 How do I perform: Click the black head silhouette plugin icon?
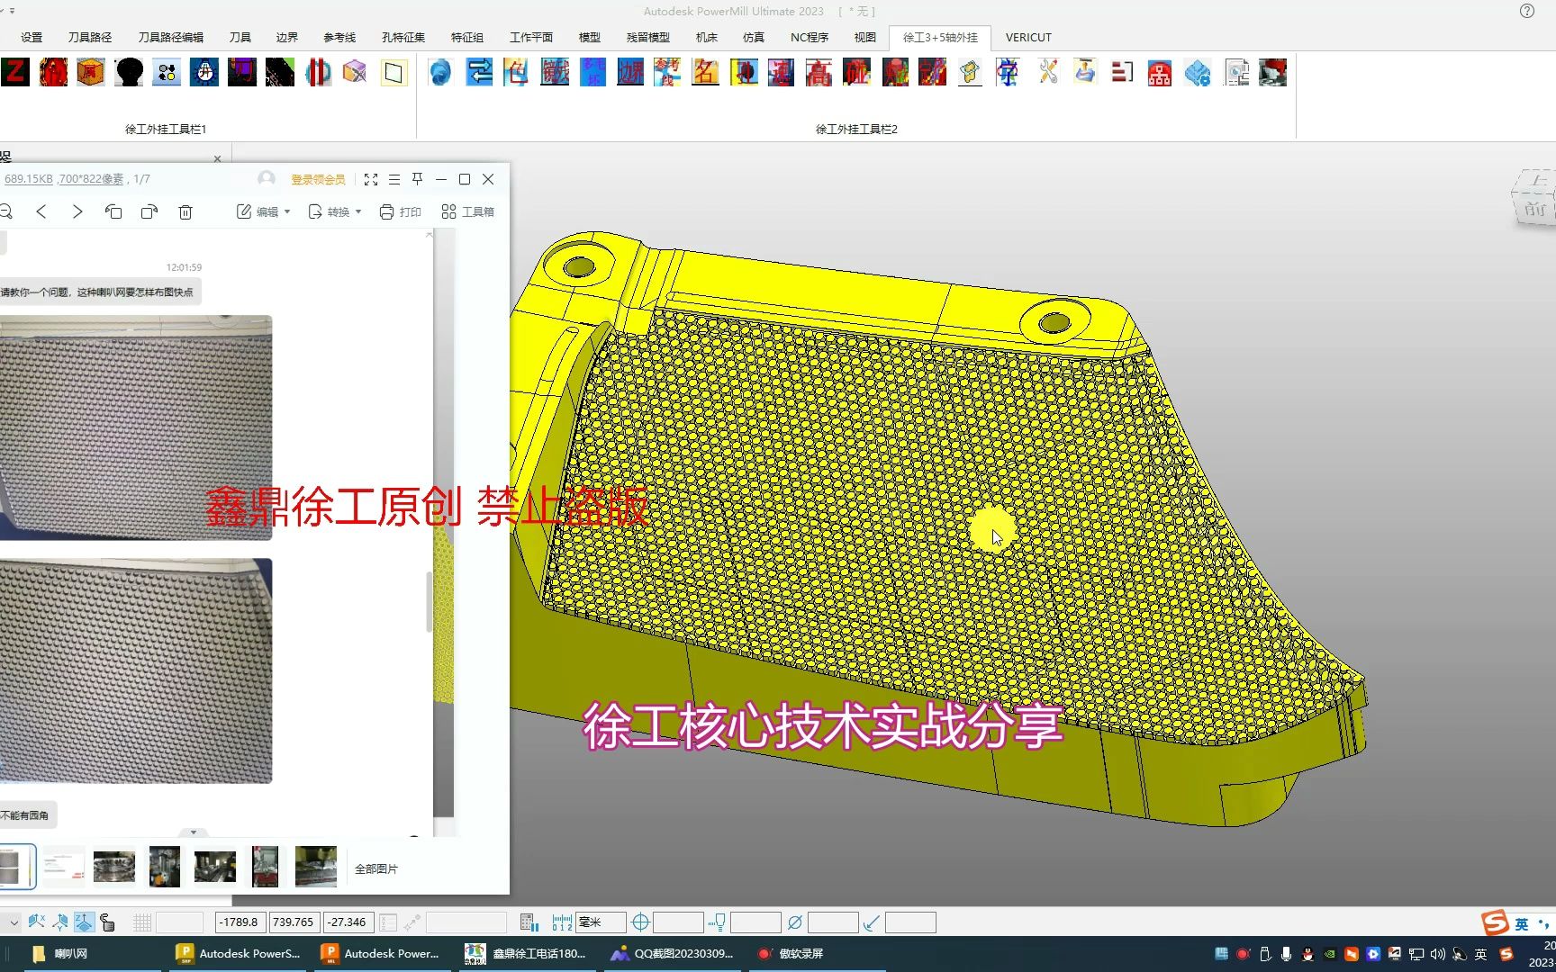pyautogui.click(x=129, y=72)
